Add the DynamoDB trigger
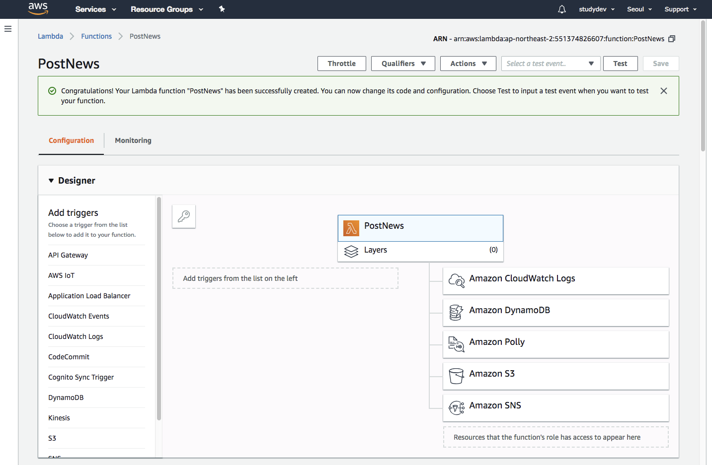The width and height of the screenshot is (712, 465). click(96, 398)
